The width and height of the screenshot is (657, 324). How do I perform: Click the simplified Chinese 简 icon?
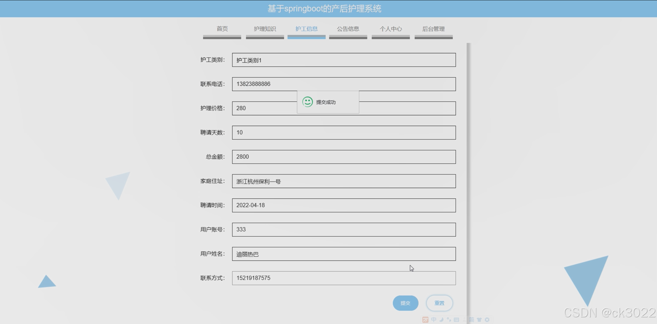click(471, 320)
